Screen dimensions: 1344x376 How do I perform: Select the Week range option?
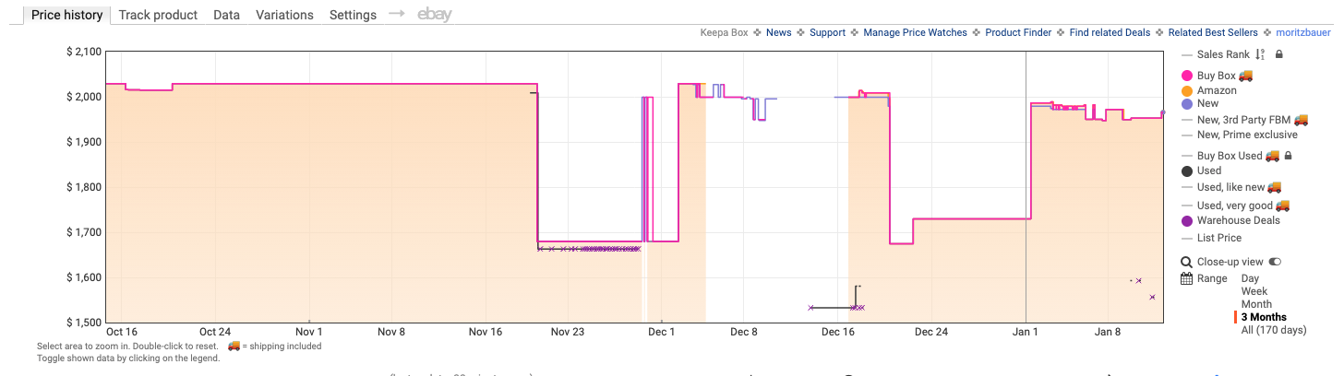[x=1255, y=291]
